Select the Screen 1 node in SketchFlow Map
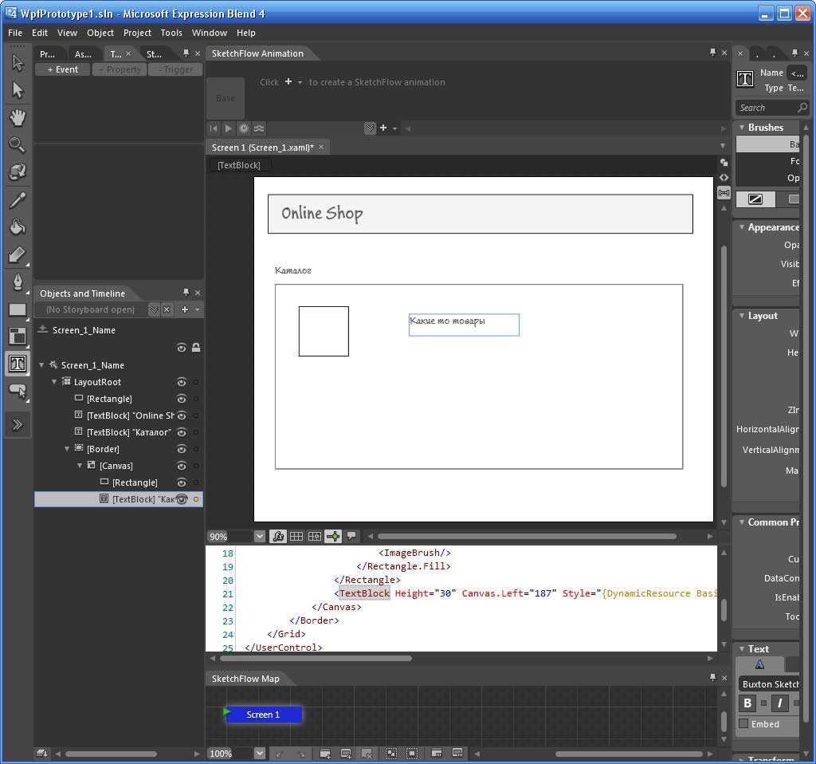Screen dimensions: 816x764 pos(263,715)
